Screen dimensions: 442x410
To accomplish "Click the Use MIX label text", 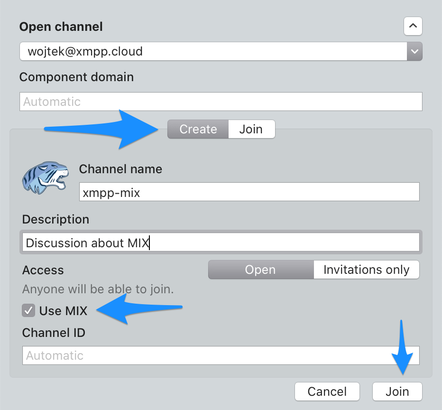I will tap(64, 311).
